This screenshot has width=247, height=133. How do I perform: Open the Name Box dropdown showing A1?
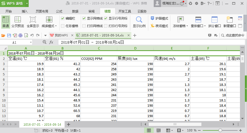31,42
